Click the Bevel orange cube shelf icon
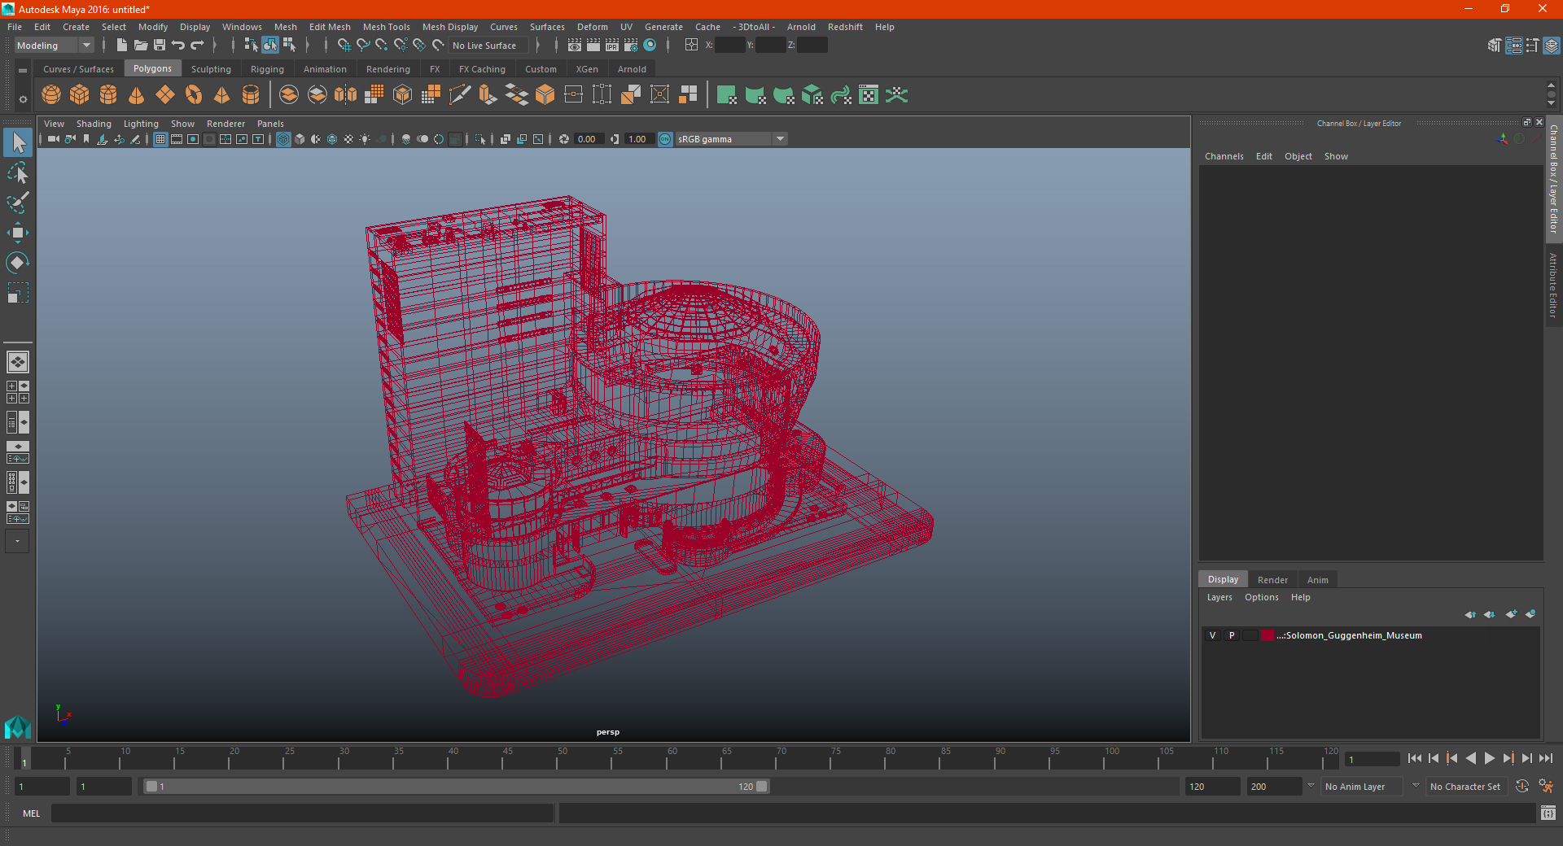The height and width of the screenshot is (846, 1563). [545, 95]
